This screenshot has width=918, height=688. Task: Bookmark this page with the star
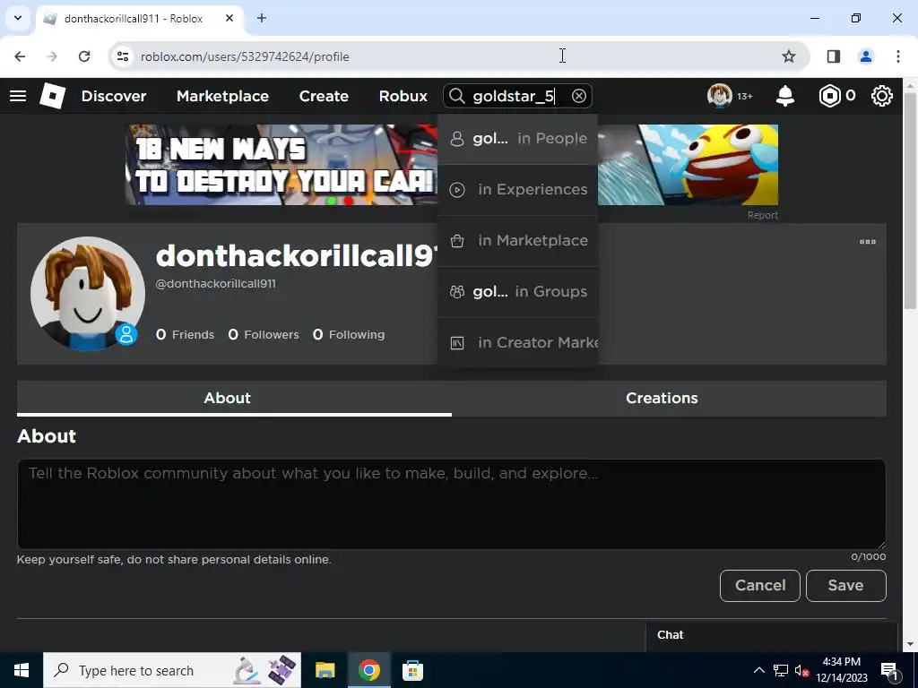click(789, 56)
